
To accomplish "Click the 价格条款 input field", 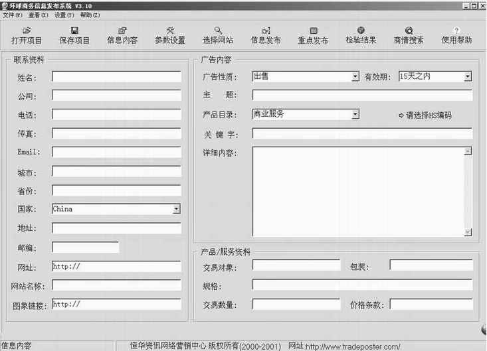I will click(431, 304).
